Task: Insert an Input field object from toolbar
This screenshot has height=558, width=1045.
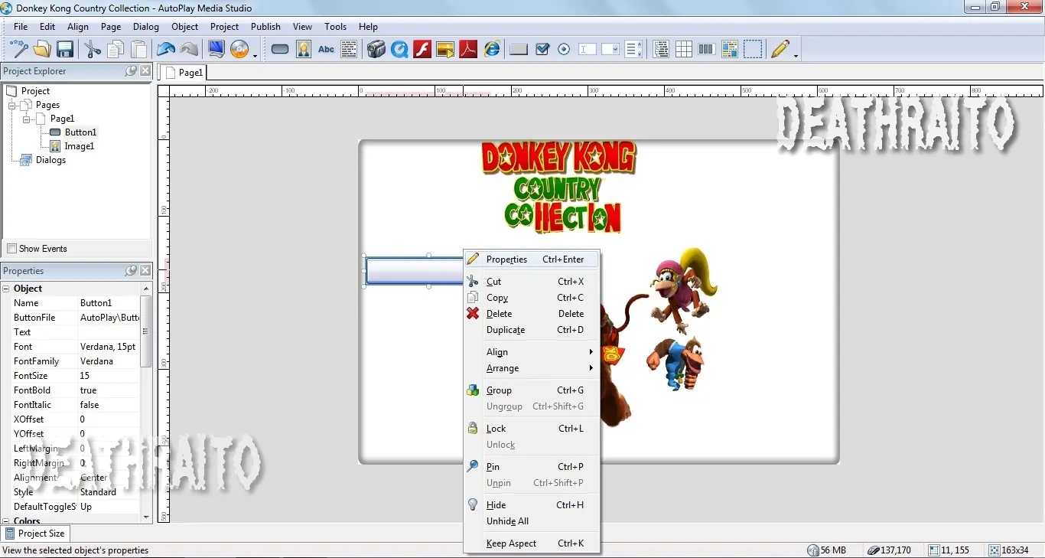Action: coord(588,50)
